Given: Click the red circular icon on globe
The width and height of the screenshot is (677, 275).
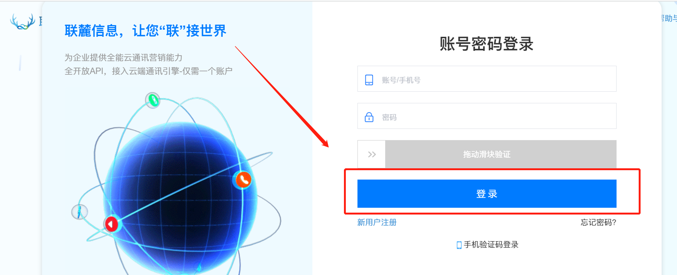Looking at the screenshot, I should 111,224.
